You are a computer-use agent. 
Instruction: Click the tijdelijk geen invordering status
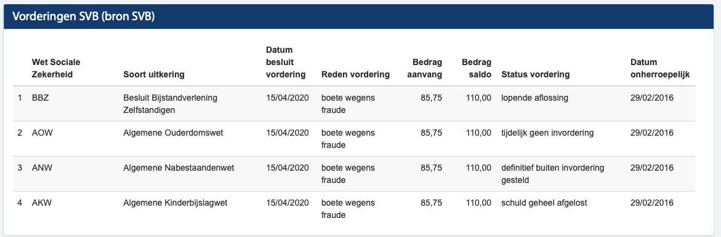pyautogui.click(x=547, y=133)
